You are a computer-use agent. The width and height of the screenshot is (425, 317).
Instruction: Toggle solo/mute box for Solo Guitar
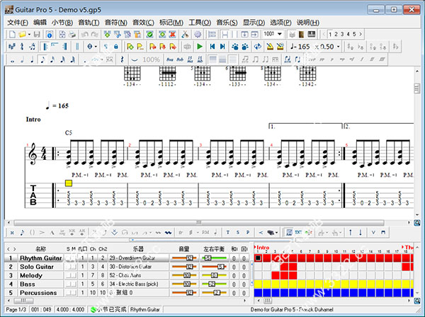click(71, 267)
